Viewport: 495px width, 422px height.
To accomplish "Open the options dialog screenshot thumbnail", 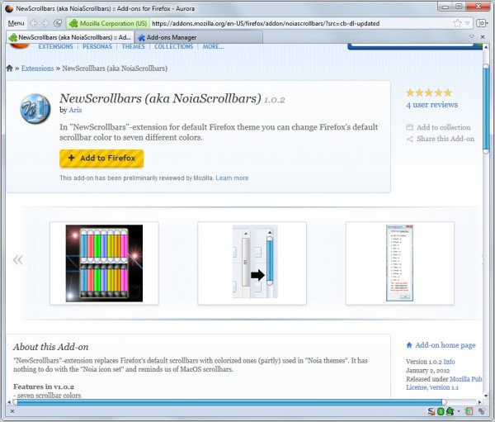I will [399, 263].
